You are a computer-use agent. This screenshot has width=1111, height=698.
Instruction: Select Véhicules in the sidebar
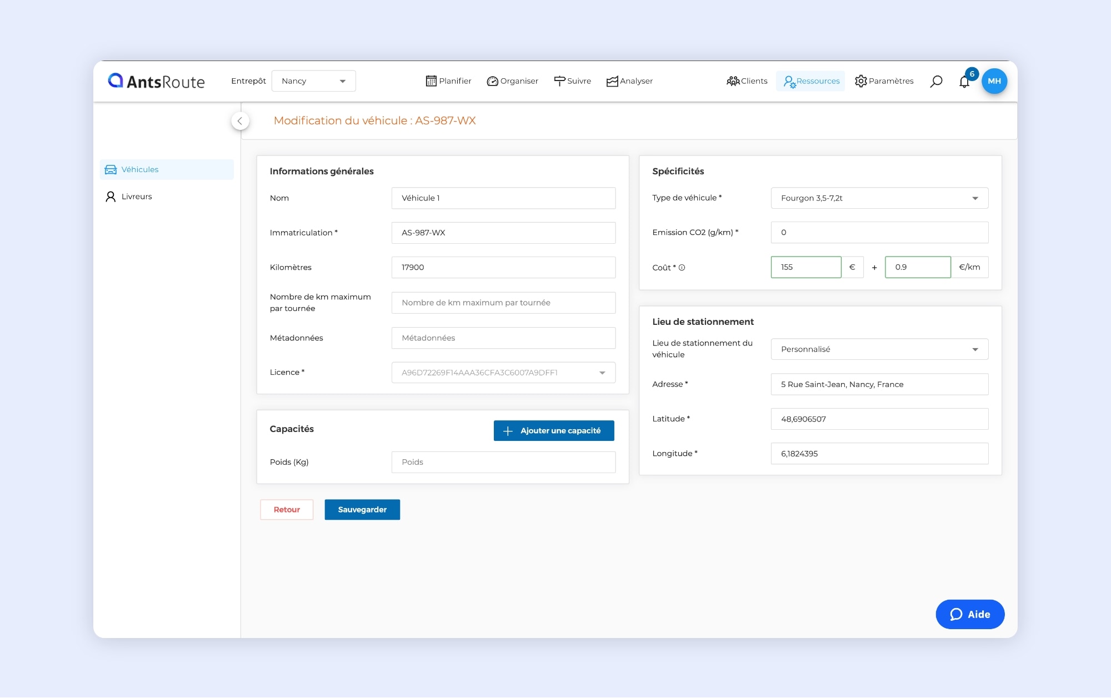click(139, 169)
